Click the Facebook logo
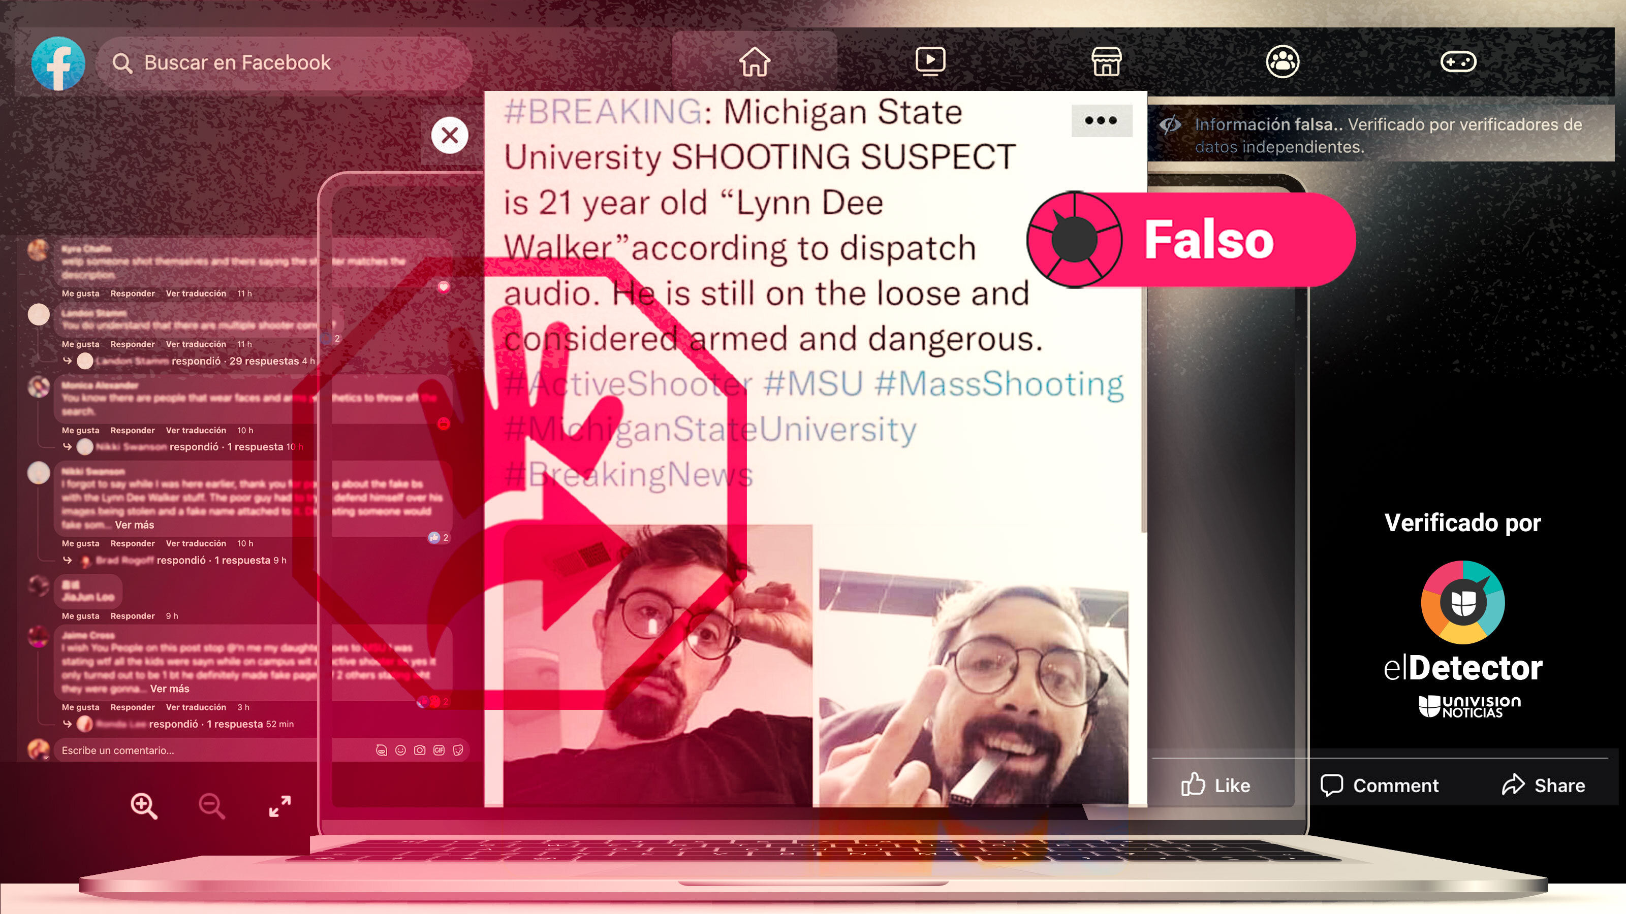The width and height of the screenshot is (1626, 914). [x=58, y=63]
